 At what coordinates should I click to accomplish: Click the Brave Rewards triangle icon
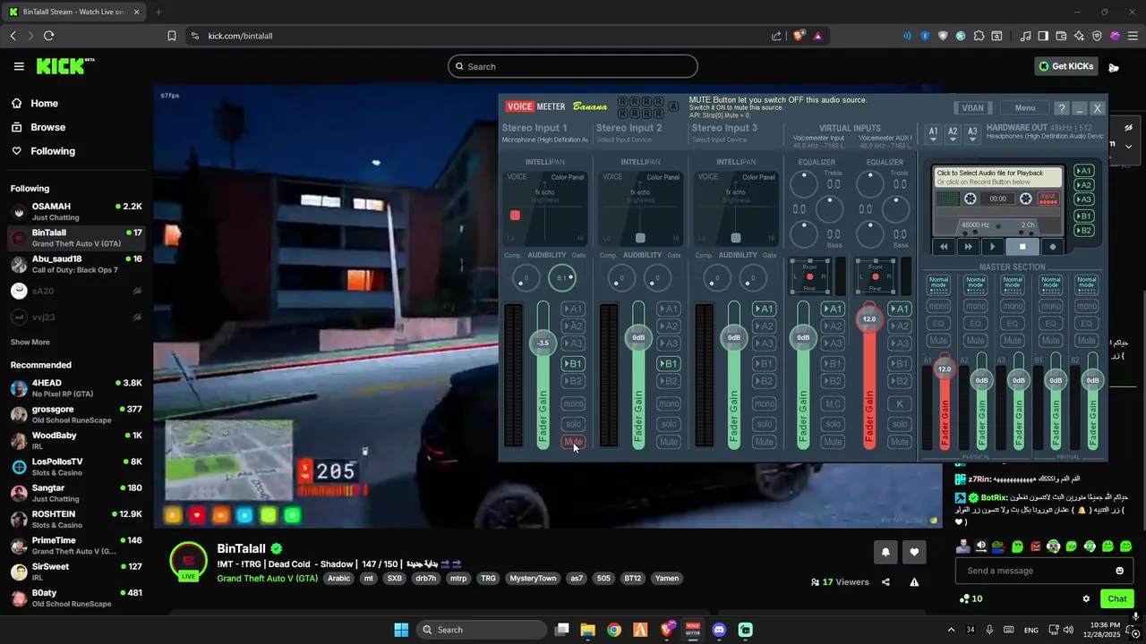[817, 36]
